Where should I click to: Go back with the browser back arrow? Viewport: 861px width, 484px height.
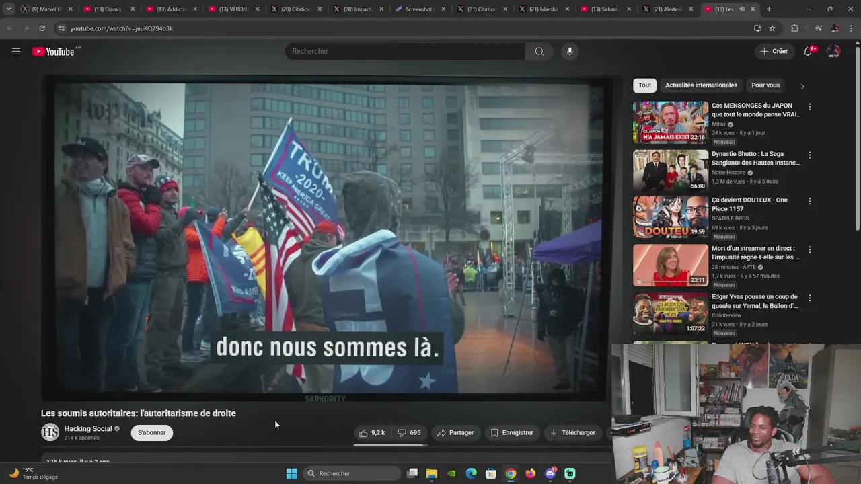click(9, 28)
